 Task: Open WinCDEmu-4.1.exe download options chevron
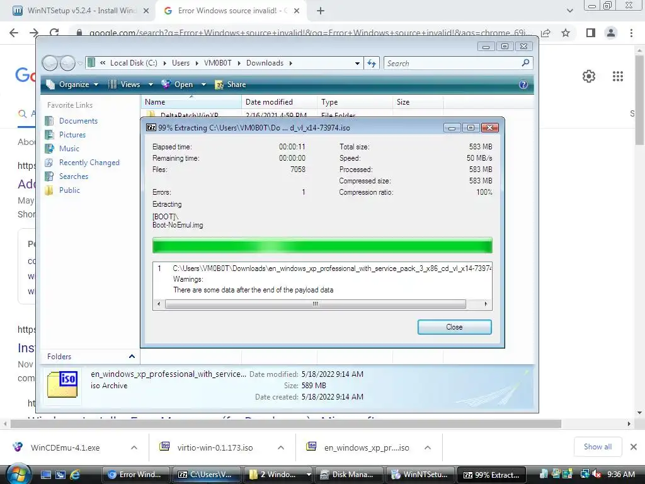click(x=134, y=447)
